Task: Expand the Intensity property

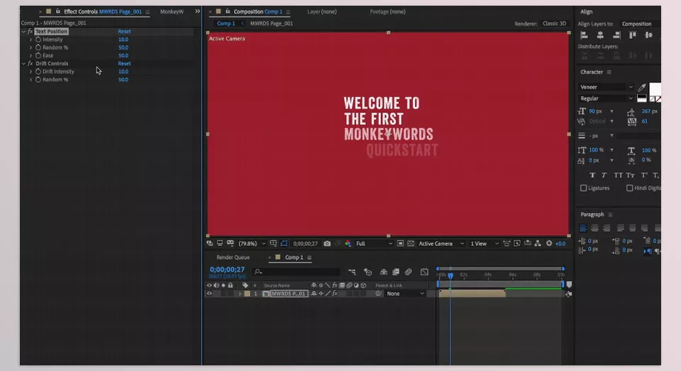Action: coord(31,40)
